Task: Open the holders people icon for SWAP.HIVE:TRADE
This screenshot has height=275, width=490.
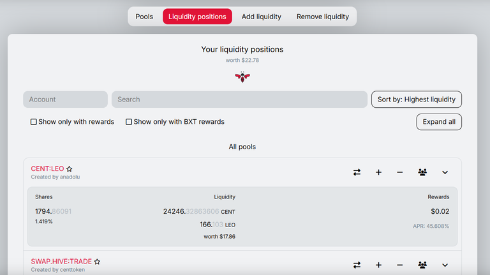Action: pyautogui.click(x=422, y=265)
